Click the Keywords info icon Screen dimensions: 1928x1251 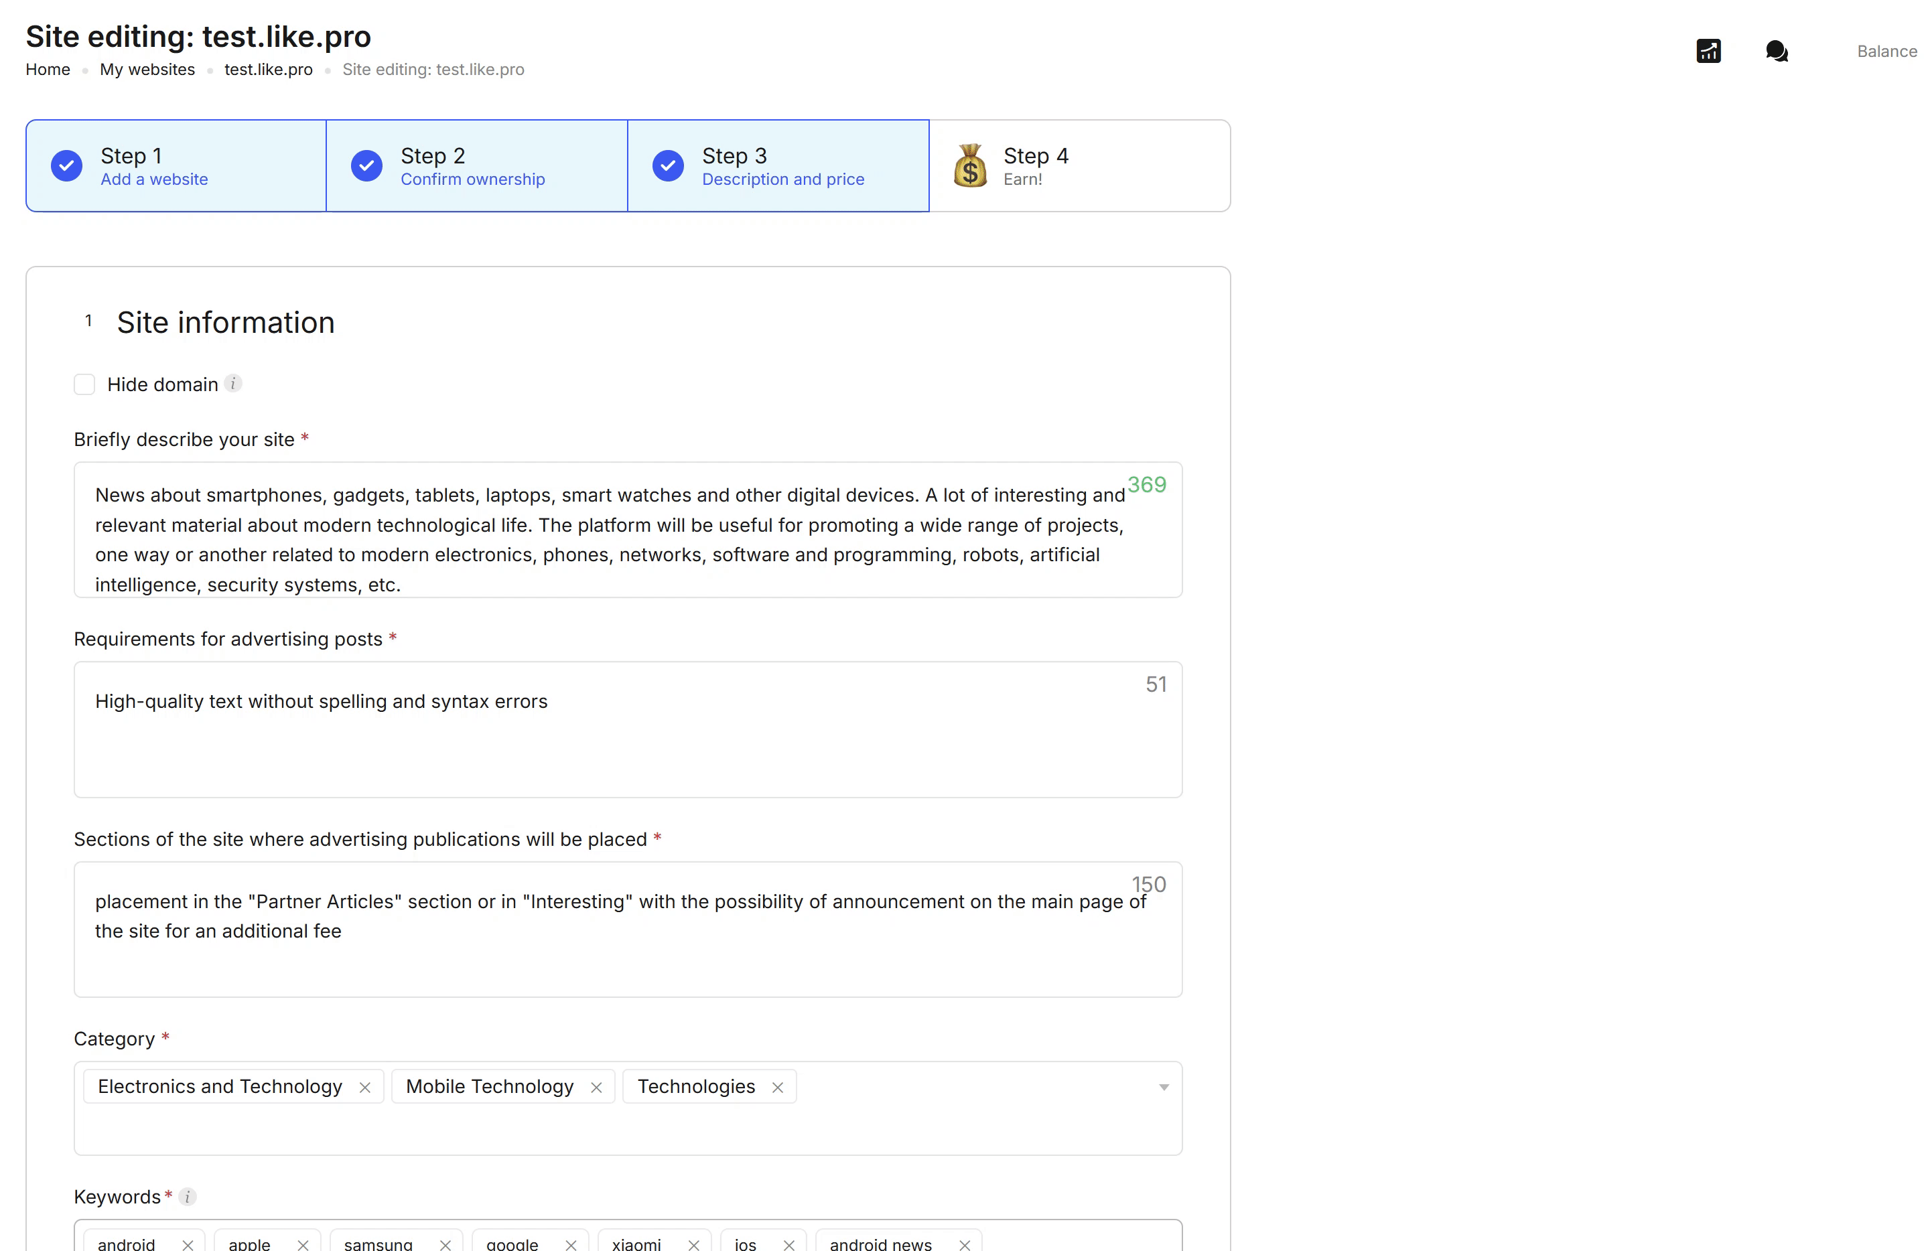pyautogui.click(x=188, y=1196)
